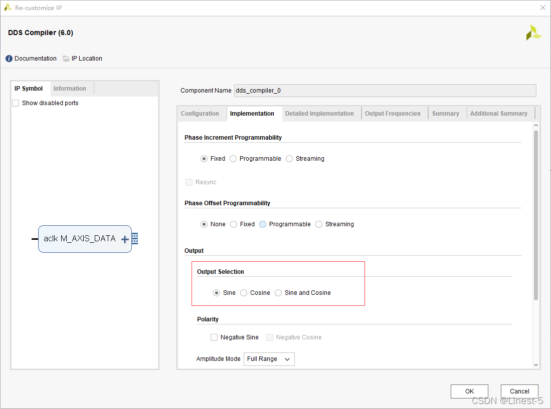Click the Amplitude Mode label
The height and width of the screenshot is (409, 551).
coord(218,359)
